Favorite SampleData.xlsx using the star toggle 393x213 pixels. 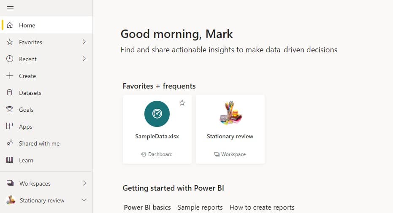point(182,102)
